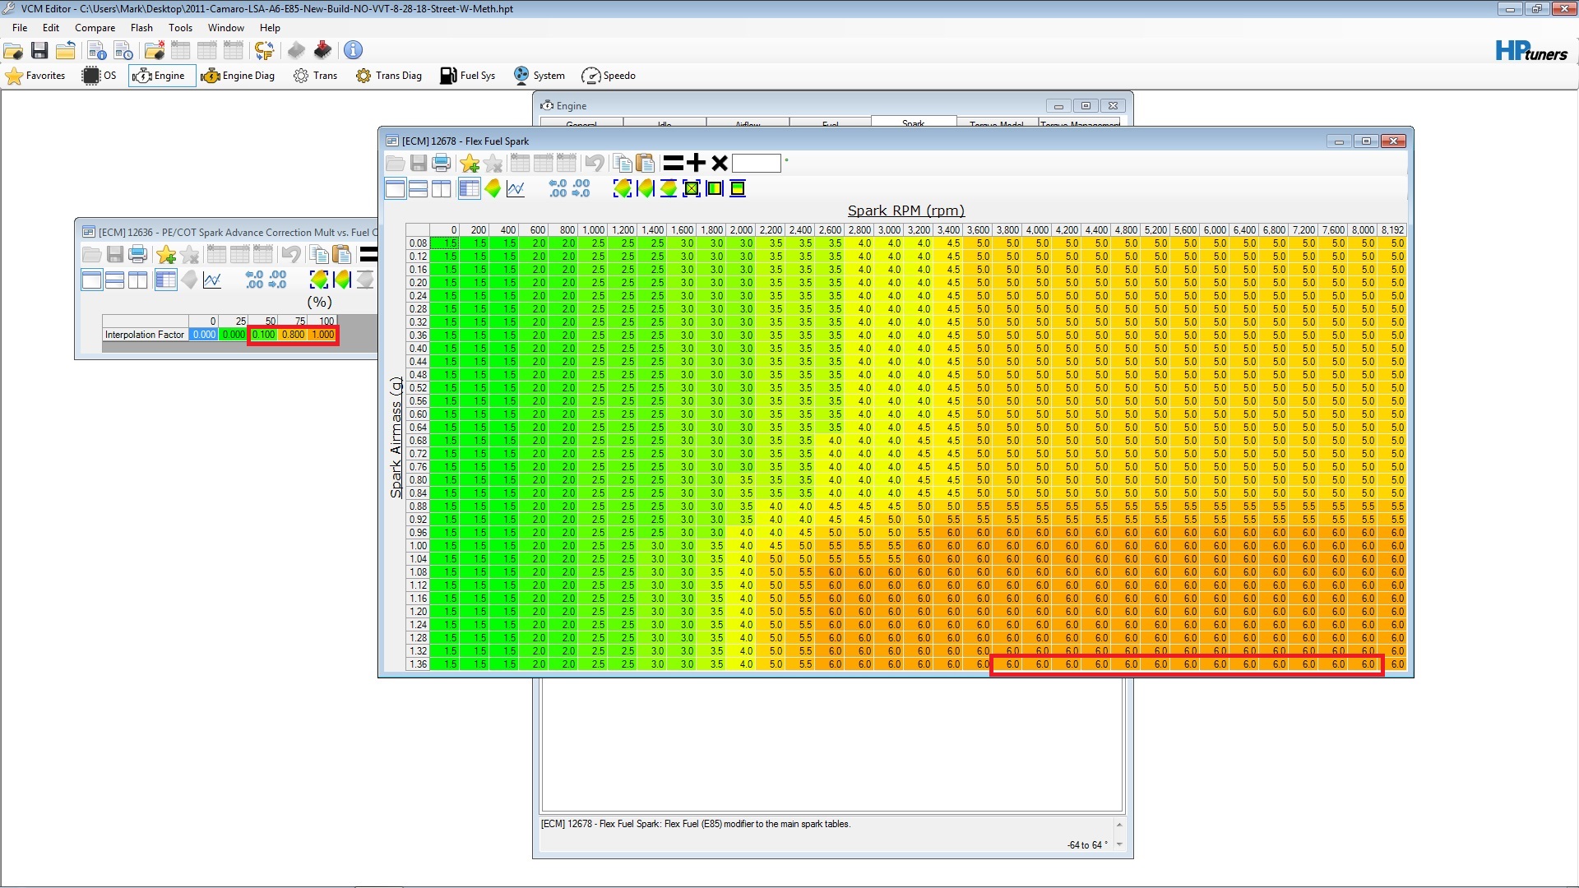Viewport: 1579px width, 888px height.
Task: Open the Fuel Sys section
Action: [x=467, y=76]
